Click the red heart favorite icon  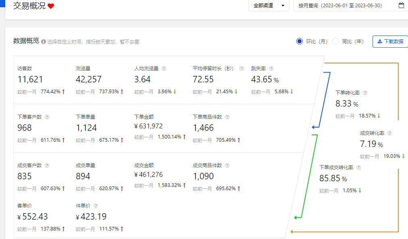click(x=51, y=6)
